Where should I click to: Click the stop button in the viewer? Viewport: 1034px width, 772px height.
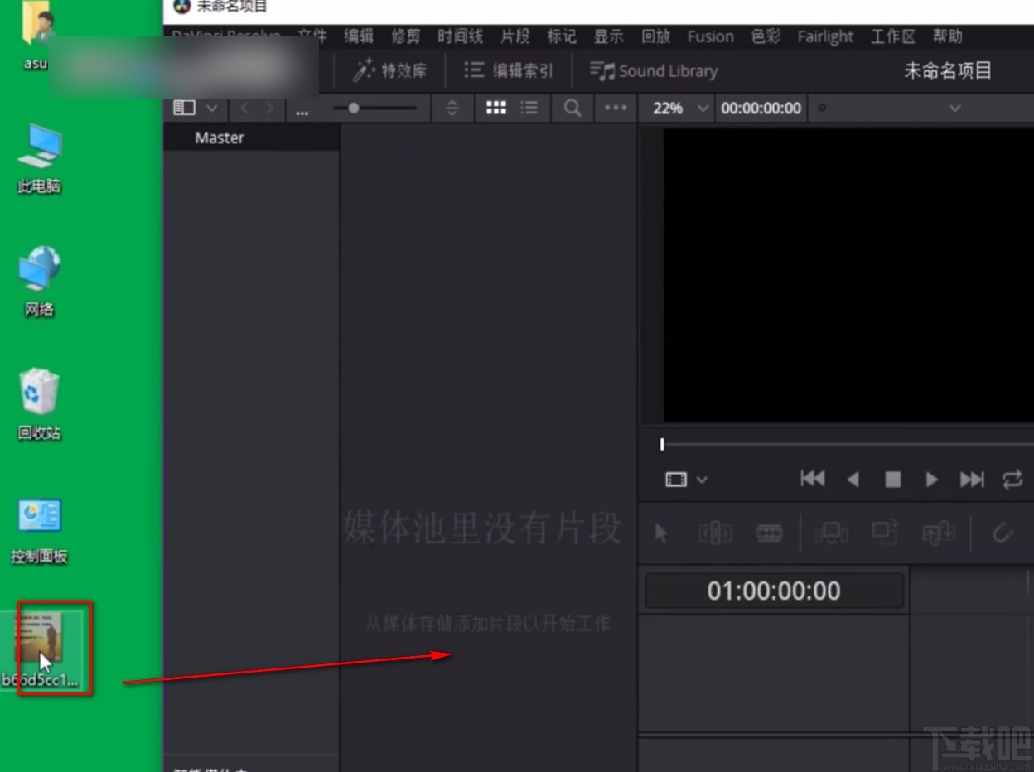point(892,479)
